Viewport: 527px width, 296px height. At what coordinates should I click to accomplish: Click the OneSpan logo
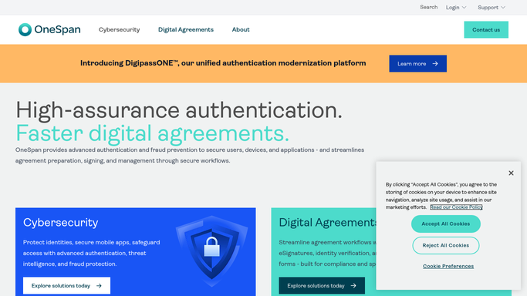[x=49, y=29]
